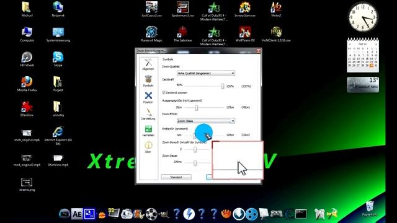Open the Fraps 99 icon in dock
Viewport: 397px width, 223px height.
[114, 213]
